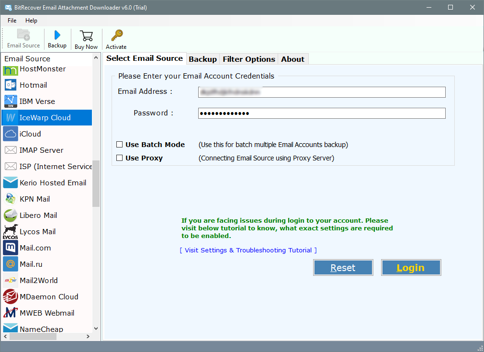
Task: Click the source list scroll up arrow
Action: coord(96,58)
